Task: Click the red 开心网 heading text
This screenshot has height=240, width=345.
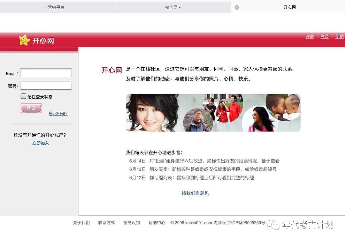Action: pyautogui.click(x=111, y=71)
